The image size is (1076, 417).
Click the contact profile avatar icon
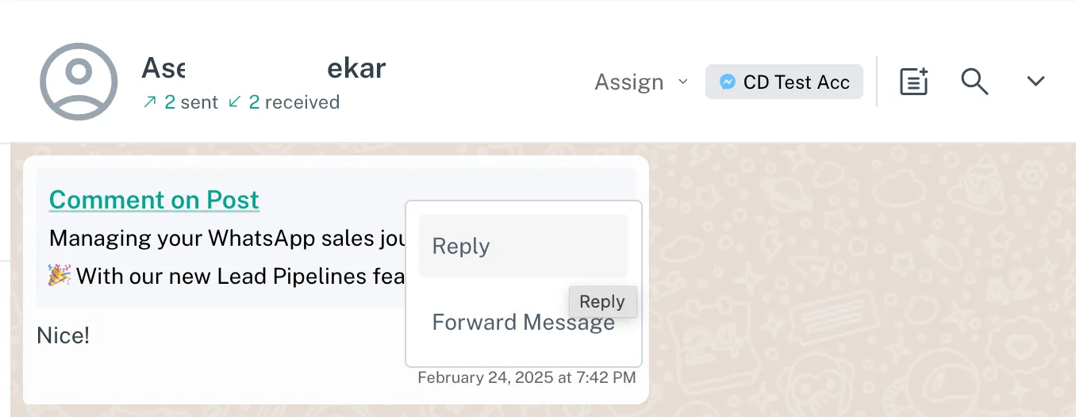[79, 82]
